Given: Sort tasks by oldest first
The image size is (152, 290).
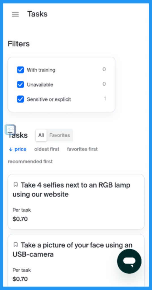Looking at the screenshot, I should tap(47, 149).
